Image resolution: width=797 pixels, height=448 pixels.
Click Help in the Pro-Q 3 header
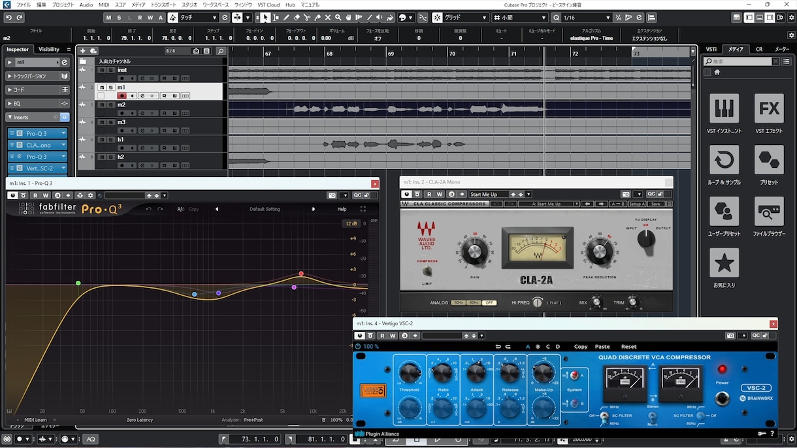click(342, 209)
